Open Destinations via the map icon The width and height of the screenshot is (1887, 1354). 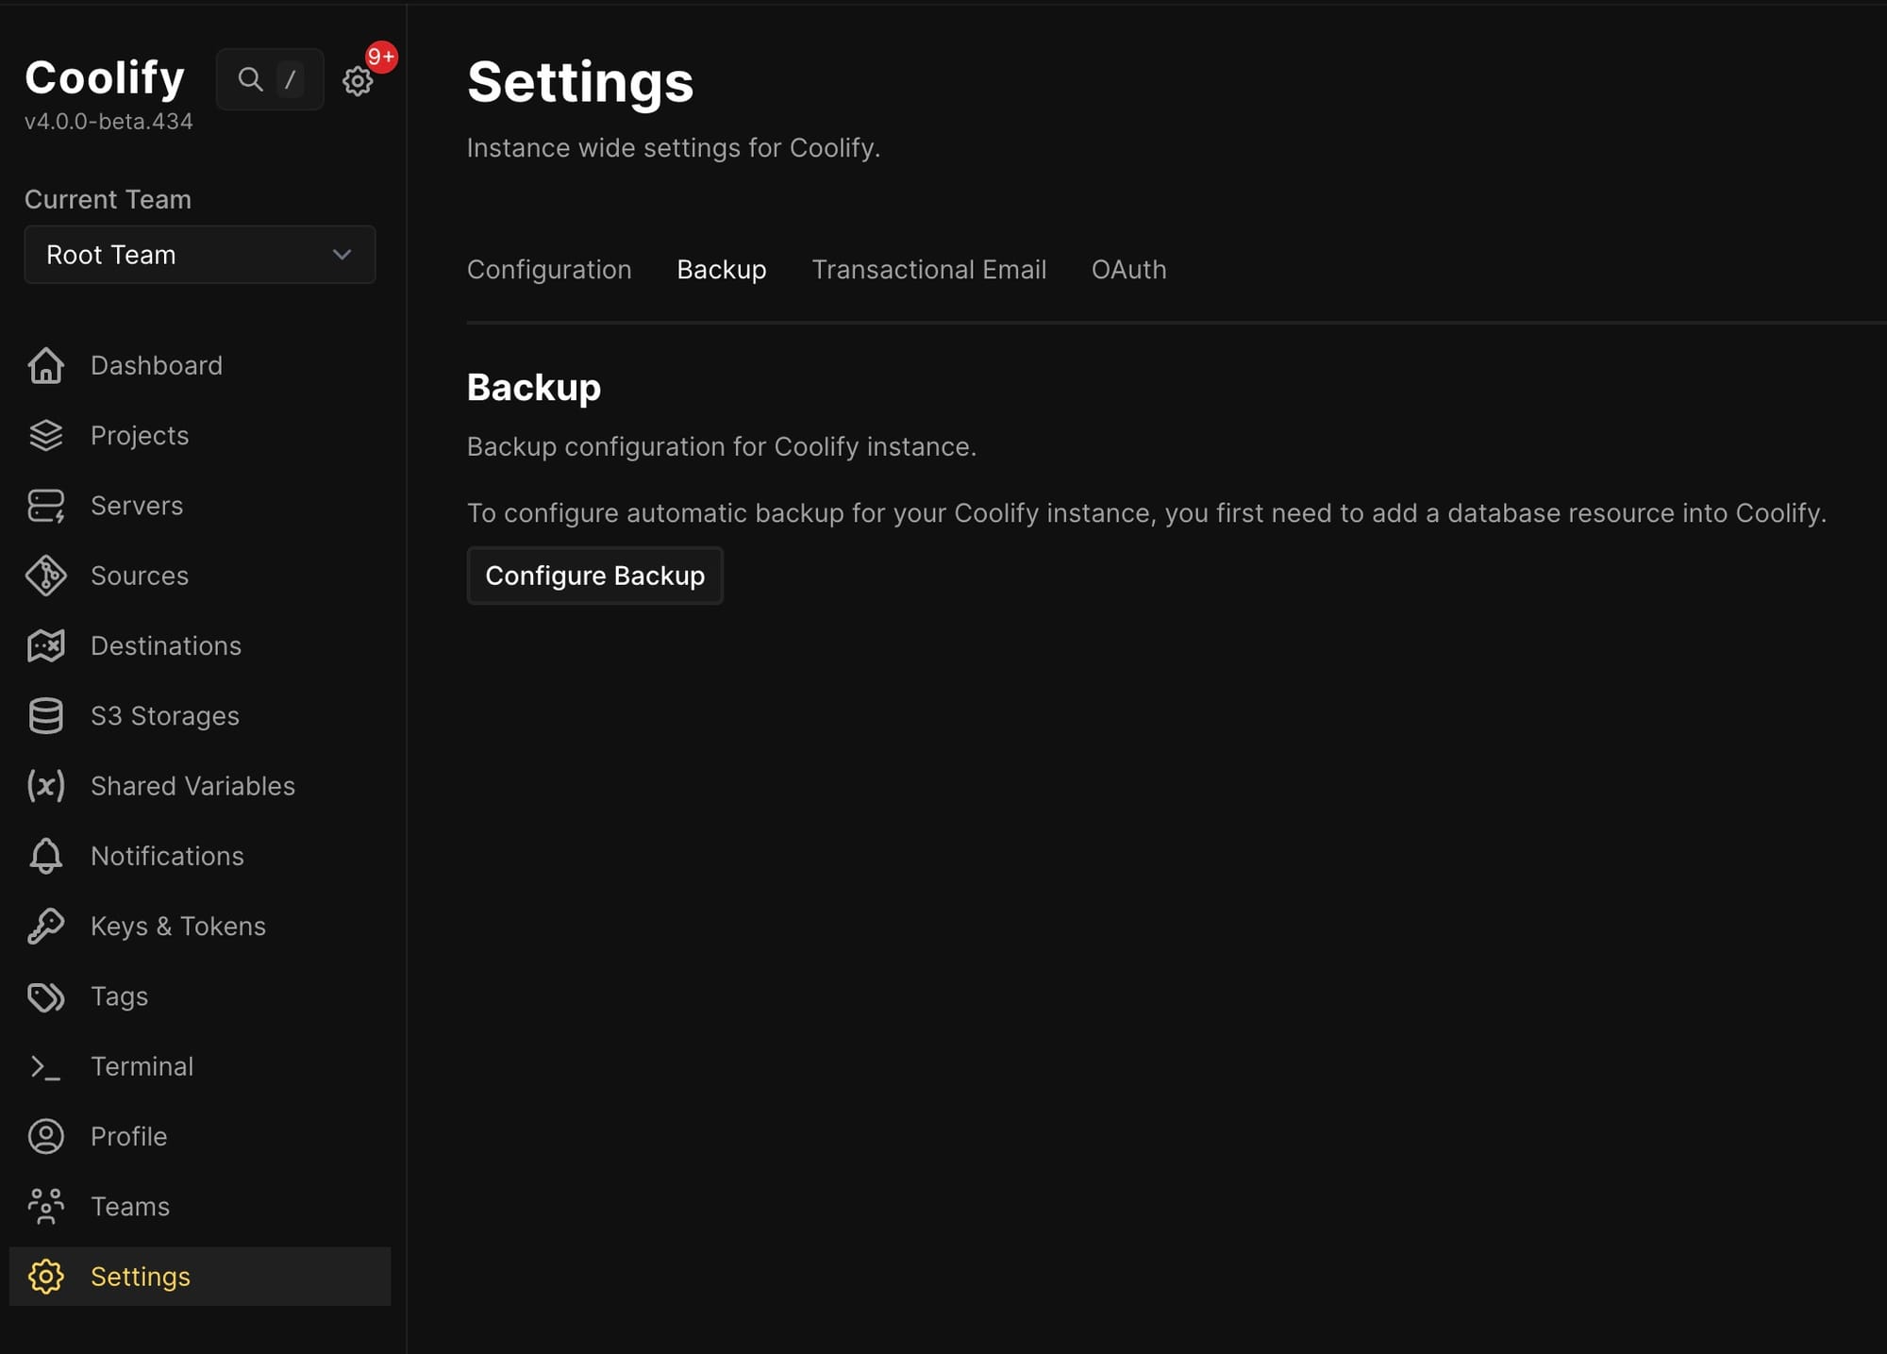[45, 645]
